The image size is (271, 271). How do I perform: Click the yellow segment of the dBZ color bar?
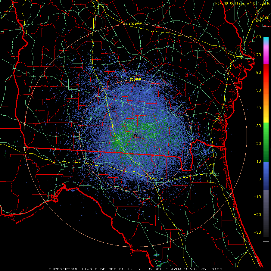266,118
